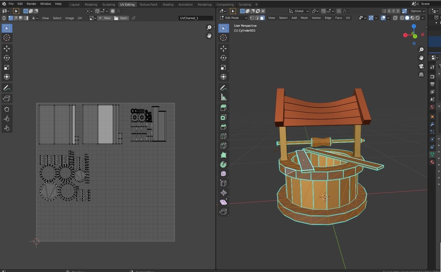441x272 pixels.
Task: Select Measure tool in 3D viewport
Action: click(x=223, y=97)
